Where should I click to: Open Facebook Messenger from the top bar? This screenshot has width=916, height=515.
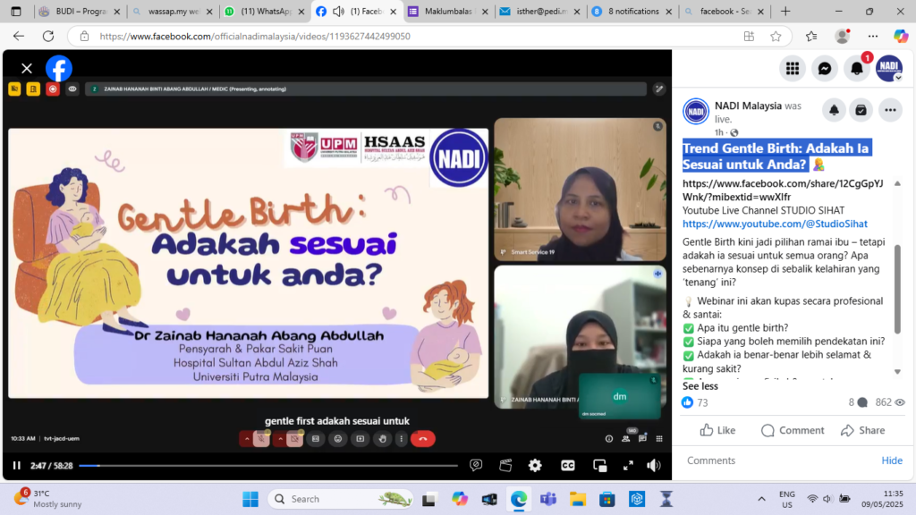(825, 69)
